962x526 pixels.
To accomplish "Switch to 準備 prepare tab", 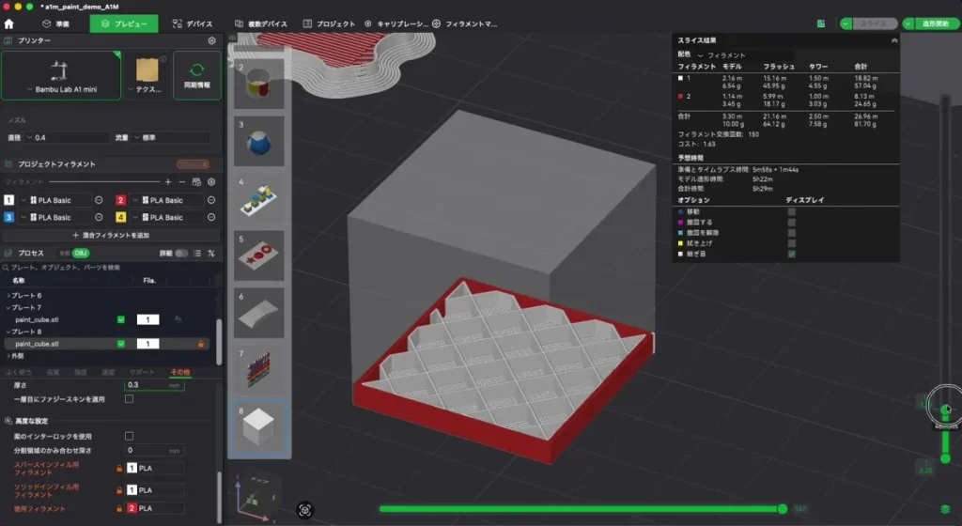I will [55, 23].
